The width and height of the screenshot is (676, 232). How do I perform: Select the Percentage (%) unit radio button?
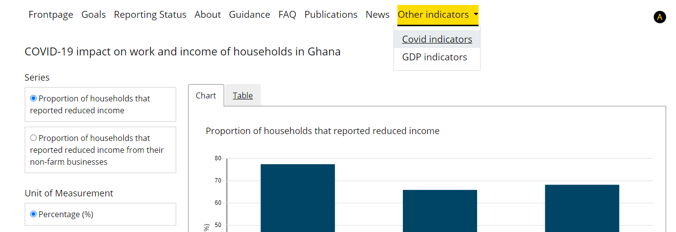[34, 214]
